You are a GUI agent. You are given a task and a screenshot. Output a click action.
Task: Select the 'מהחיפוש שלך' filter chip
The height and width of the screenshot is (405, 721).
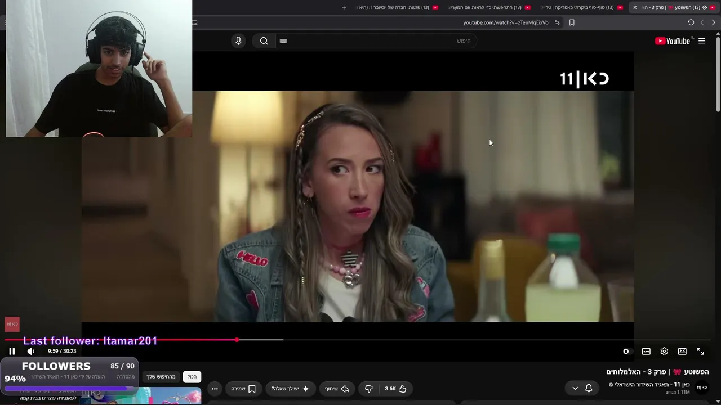[161, 377]
